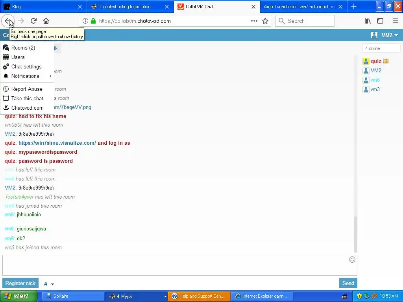Open the win7simu.visnalize.com link
403x302 pixels.
click(x=57, y=143)
